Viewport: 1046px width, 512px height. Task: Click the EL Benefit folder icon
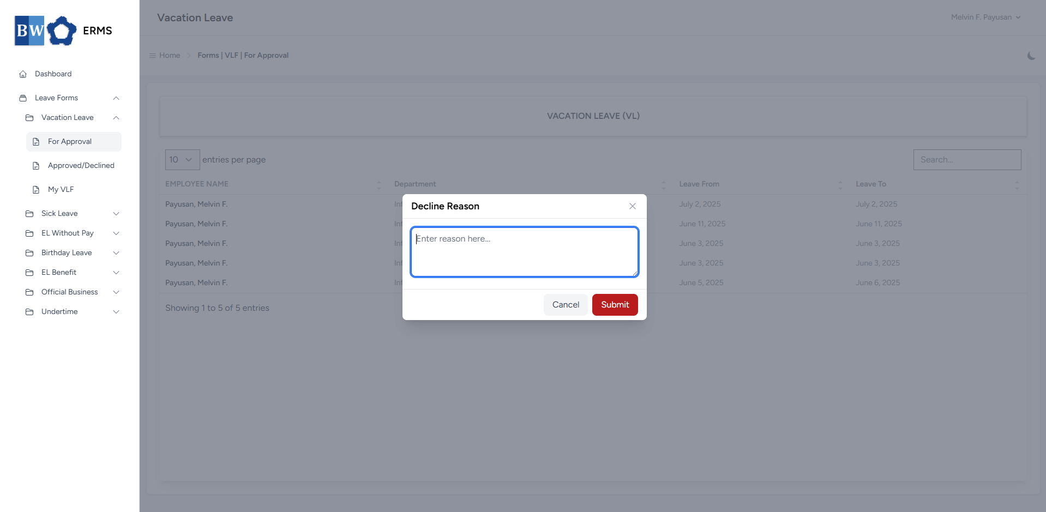pyautogui.click(x=29, y=273)
